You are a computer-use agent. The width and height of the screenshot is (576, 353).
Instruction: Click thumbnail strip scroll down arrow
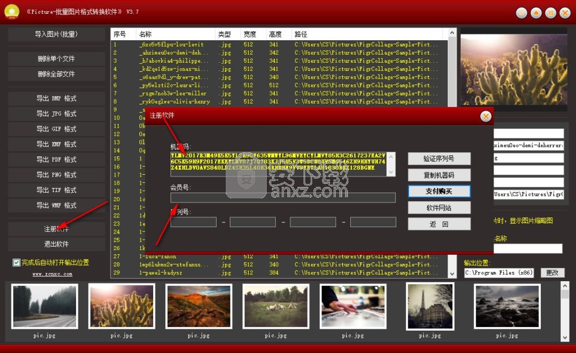[x=565, y=337]
